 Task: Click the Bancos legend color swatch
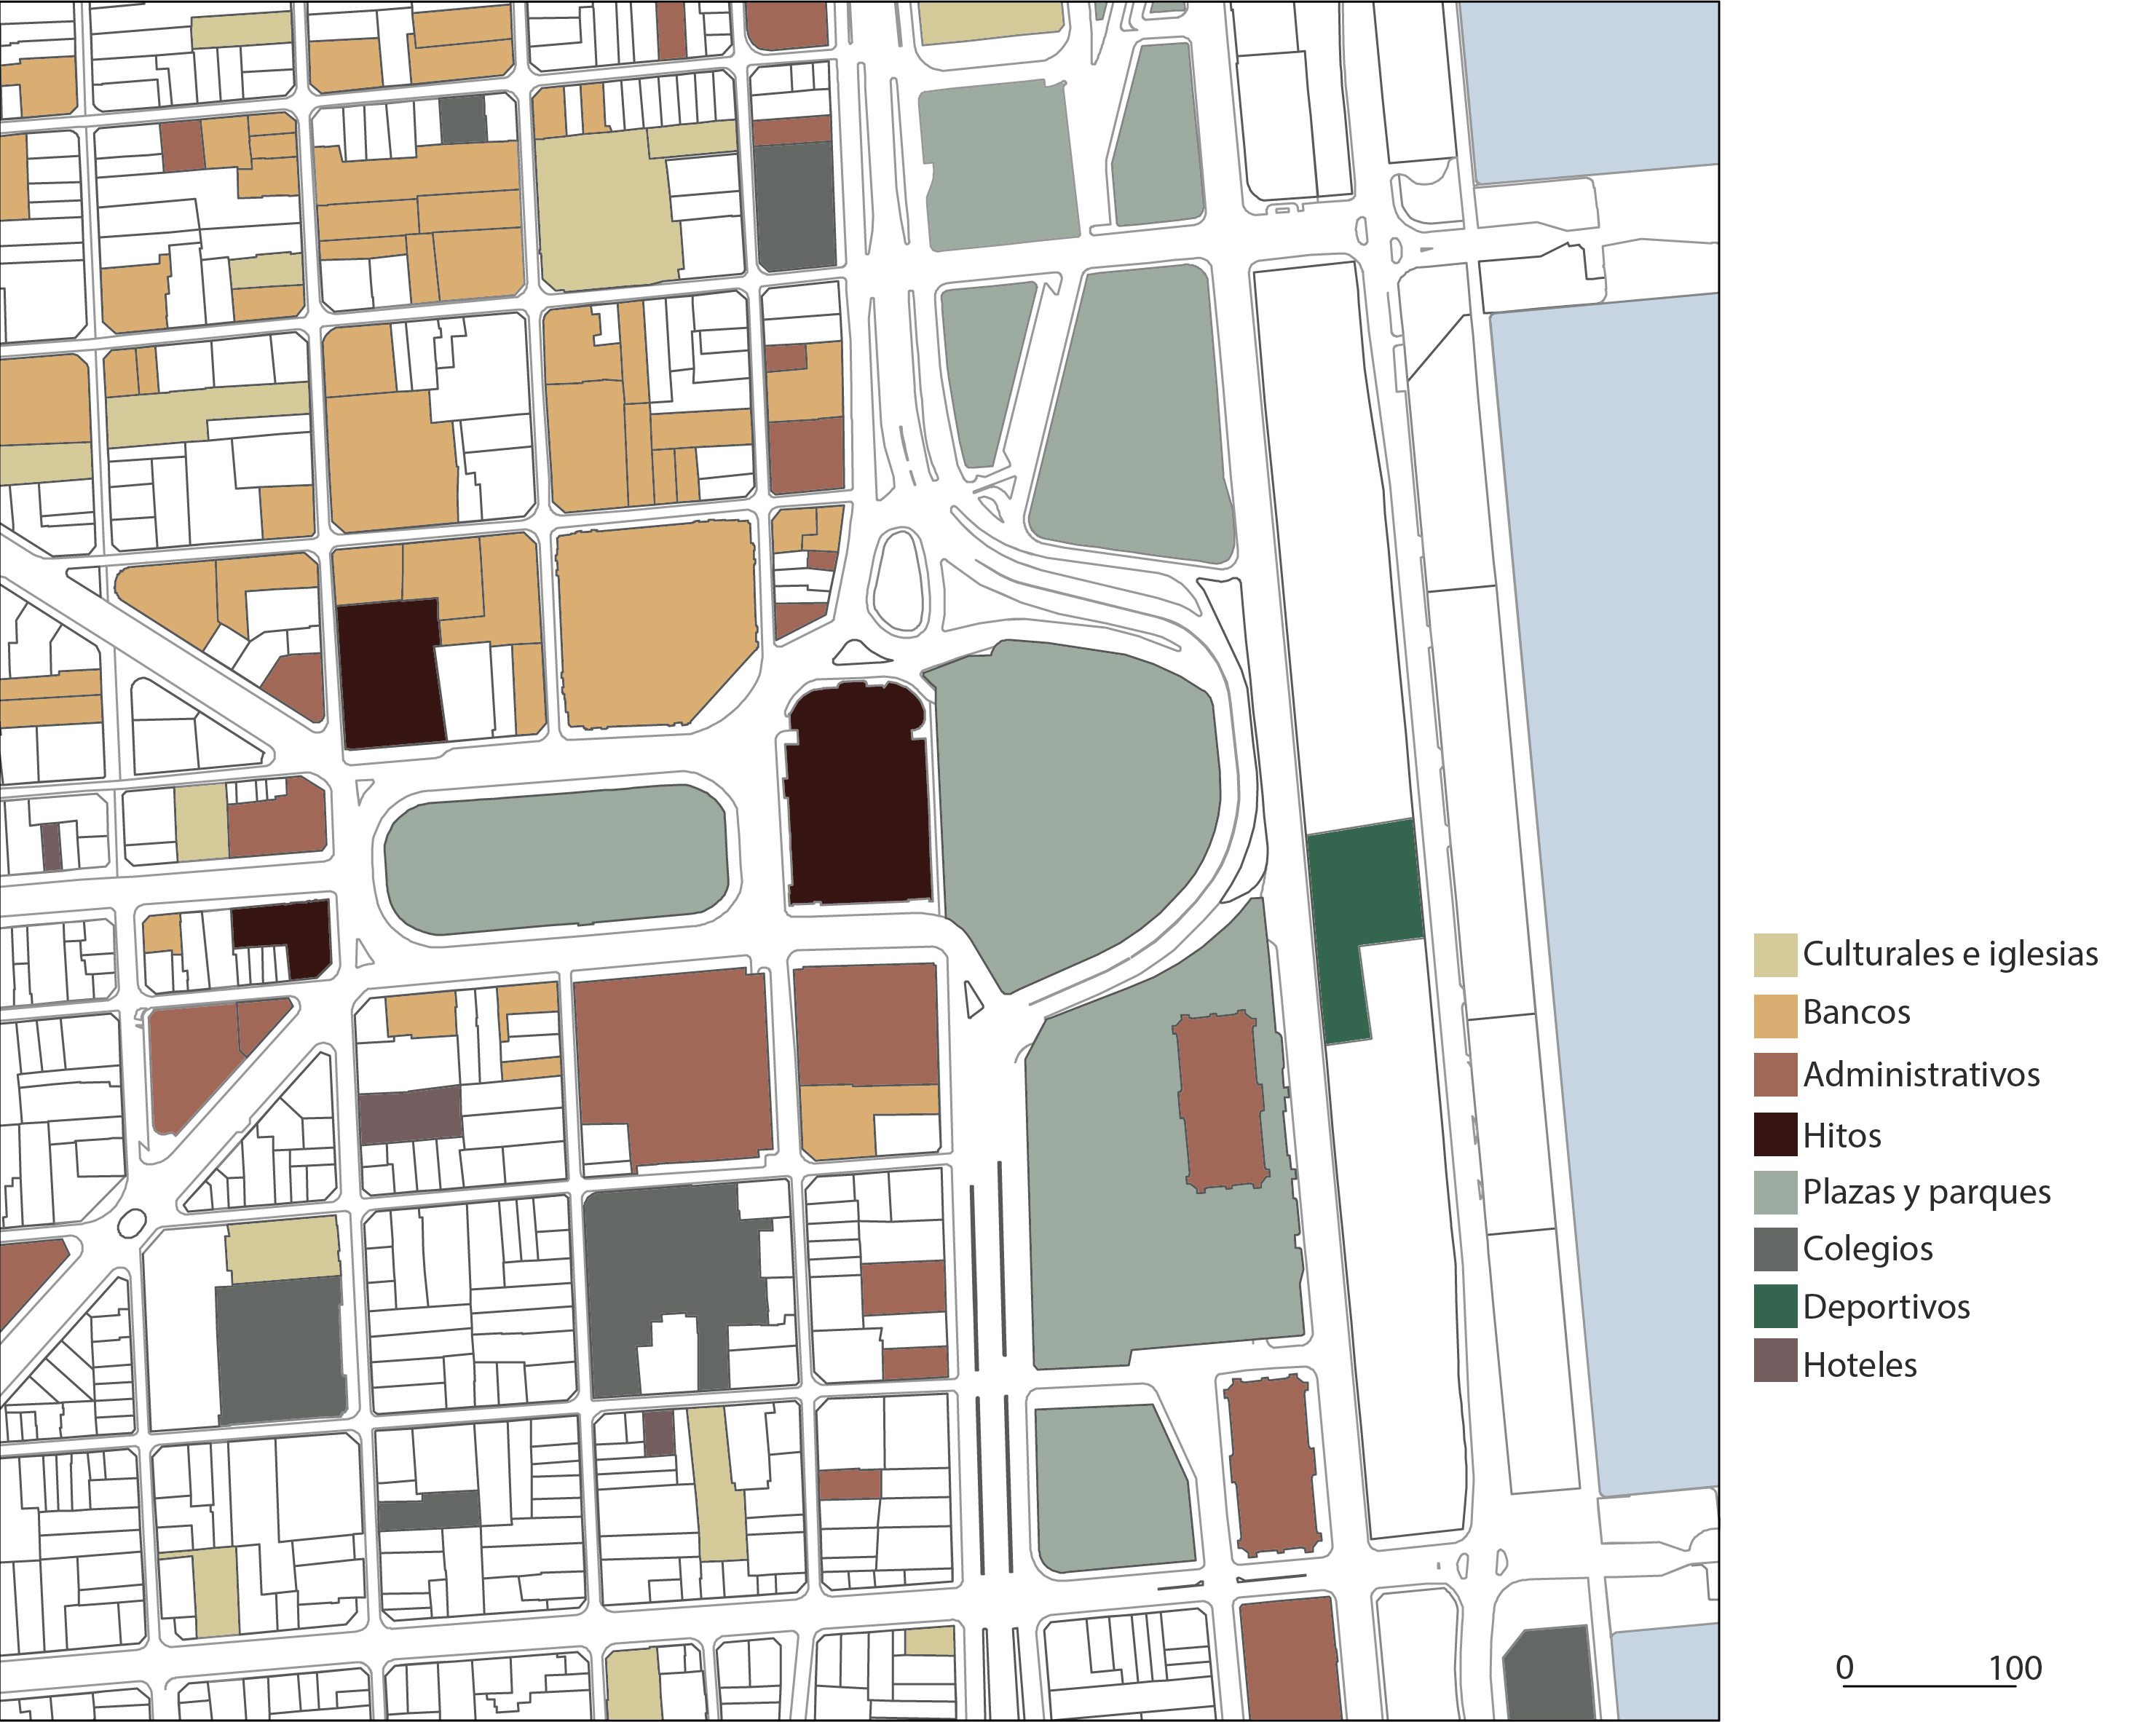pos(1775,1015)
